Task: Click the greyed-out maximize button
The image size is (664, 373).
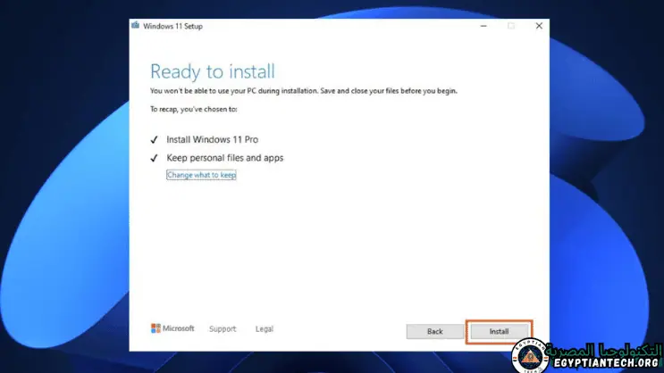Action: coord(511,26)
